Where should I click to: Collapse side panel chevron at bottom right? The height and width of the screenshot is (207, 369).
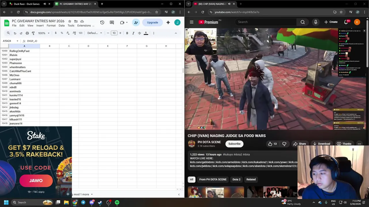(179, 195)
